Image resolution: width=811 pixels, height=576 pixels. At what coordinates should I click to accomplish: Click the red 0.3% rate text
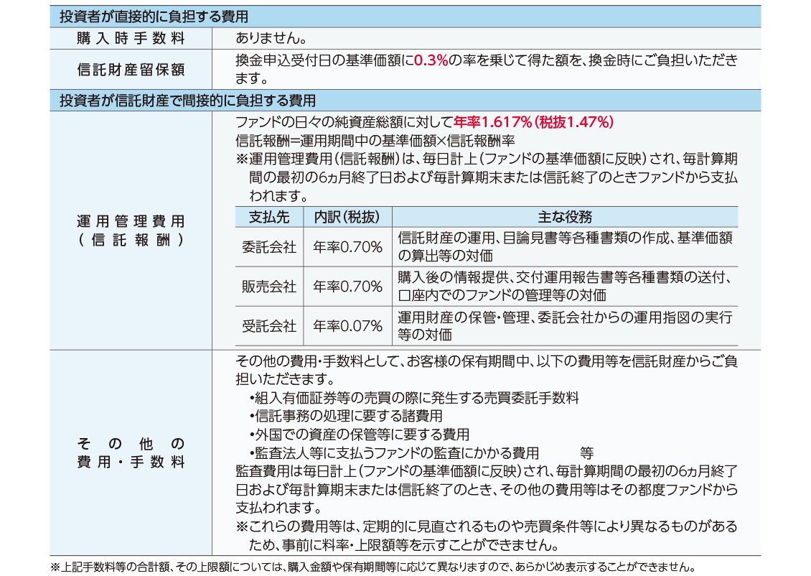431,62
